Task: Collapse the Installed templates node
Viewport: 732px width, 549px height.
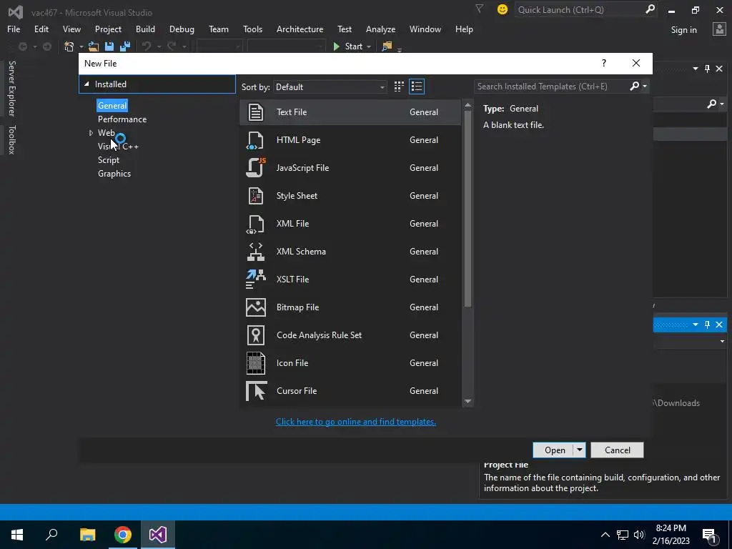Action: pyautogui.click(x=86, y=84)
